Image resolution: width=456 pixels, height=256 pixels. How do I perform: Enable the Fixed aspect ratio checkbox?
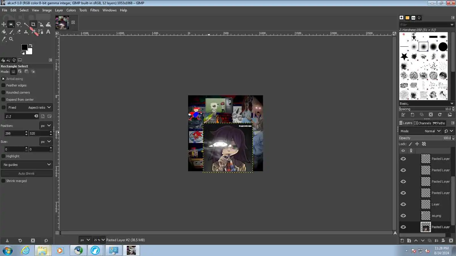pos(3,108)
